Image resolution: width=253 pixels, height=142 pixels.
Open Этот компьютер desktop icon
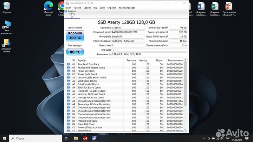[x=7, y=27]
